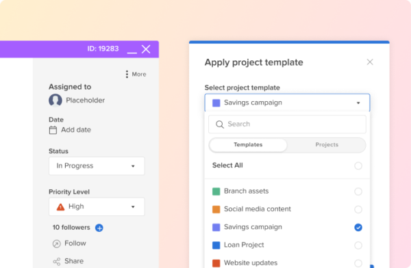Image resolution: width=411 pixels, height=268 pixels.
Task: Switch to the Templates tab
Action: coord(248,145)
